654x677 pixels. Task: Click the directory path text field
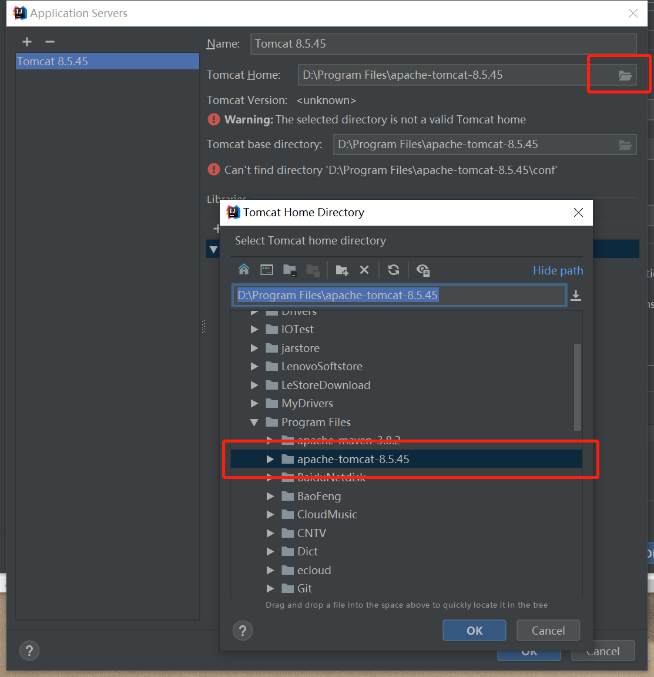point(400,296)
